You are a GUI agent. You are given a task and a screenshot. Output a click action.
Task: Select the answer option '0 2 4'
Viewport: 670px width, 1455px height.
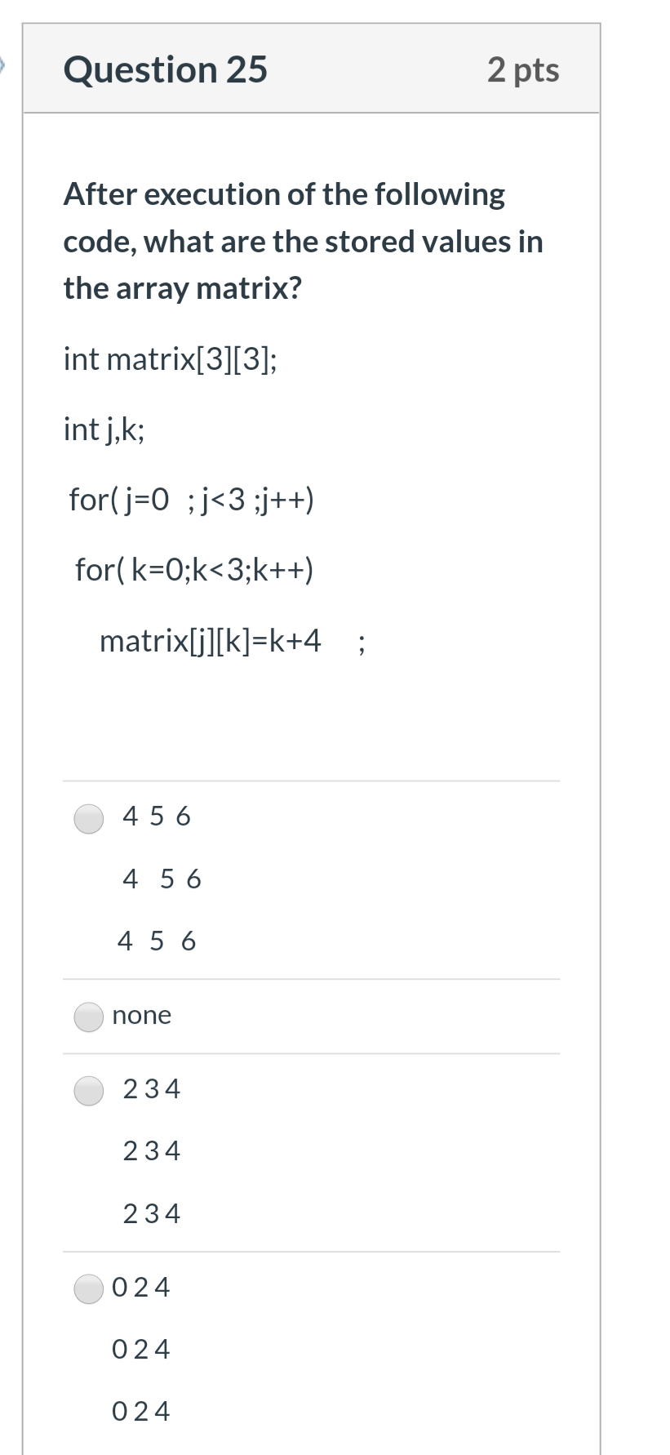[87, 1288]
